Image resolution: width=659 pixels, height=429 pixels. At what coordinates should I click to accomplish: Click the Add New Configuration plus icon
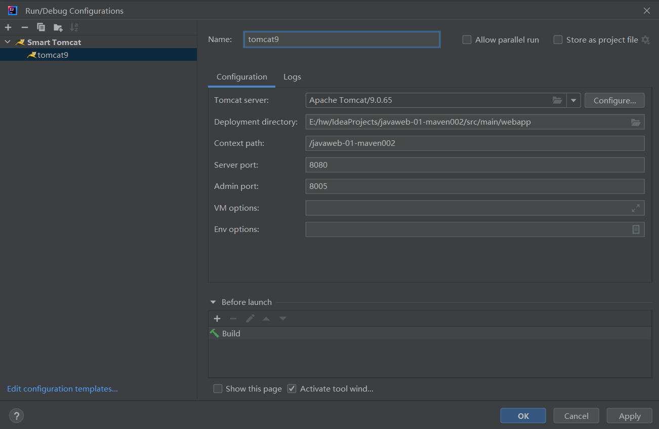click(x=8, y=27)
